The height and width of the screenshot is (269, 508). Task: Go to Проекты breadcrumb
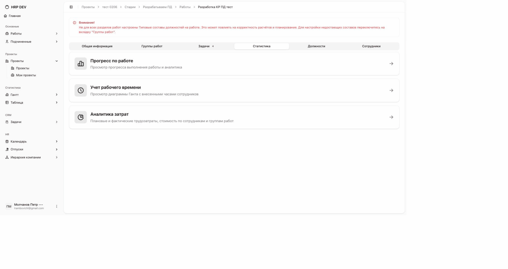click(x=88, y=7)
